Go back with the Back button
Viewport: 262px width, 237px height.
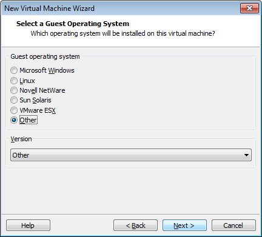pyautogui.click(x=135, y=225)
